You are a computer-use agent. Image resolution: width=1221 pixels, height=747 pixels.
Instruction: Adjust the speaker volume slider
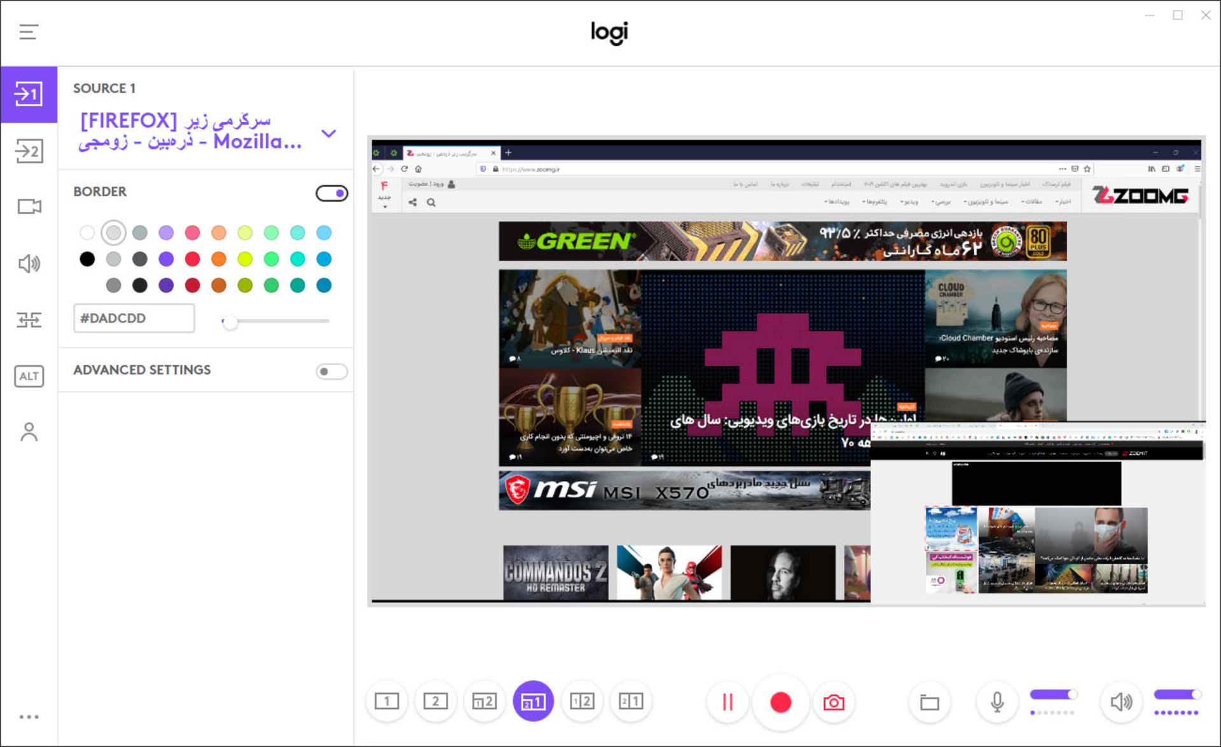click(1177, 694)
